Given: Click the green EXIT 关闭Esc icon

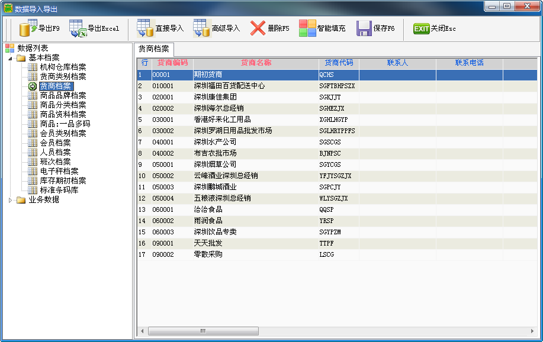Looking at the screenshot, I should coord(421,28).
